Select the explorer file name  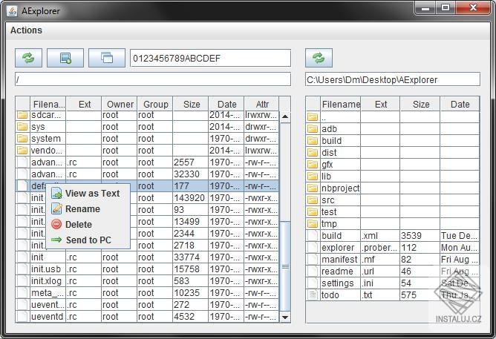(338, 248)
